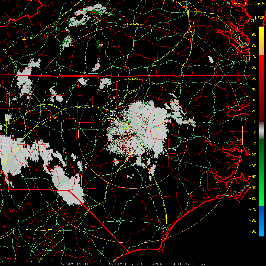Click the 20 value on the velocity scale
The width and height of the screenshot is (266, 266).
tap(254, 111)
